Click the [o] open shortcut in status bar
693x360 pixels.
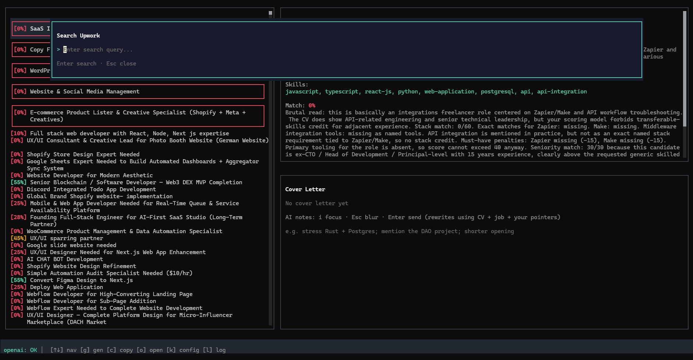coord(149,350)
